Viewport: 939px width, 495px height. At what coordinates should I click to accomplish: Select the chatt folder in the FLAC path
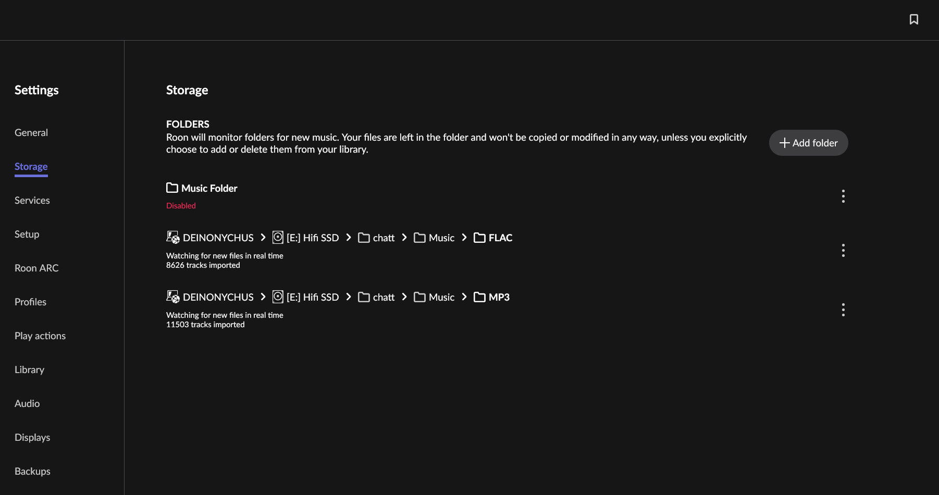click(384, 238)
